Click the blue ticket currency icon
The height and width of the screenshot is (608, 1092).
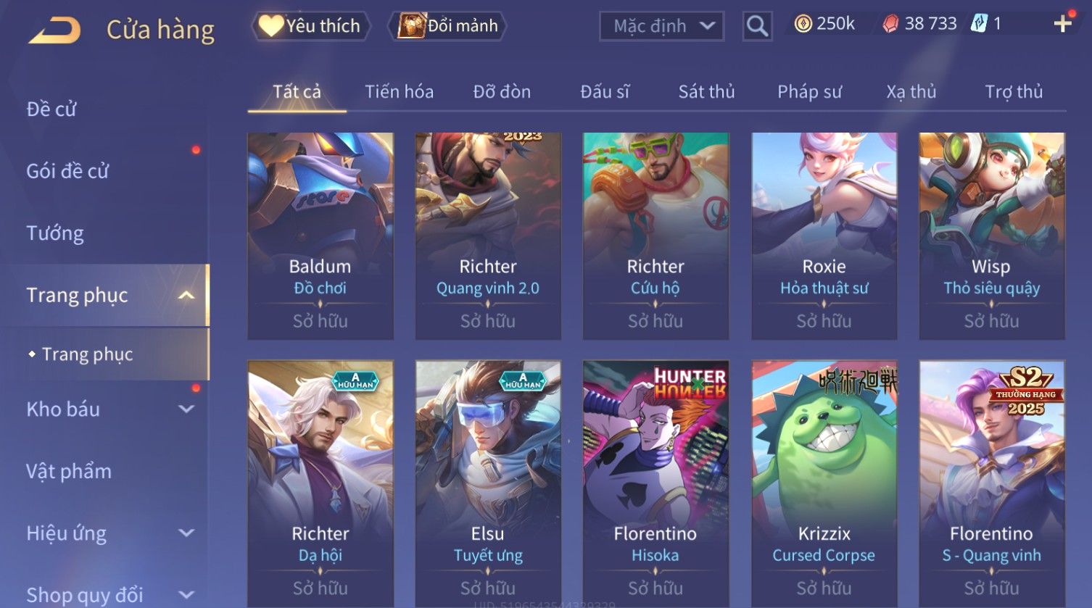979,24
